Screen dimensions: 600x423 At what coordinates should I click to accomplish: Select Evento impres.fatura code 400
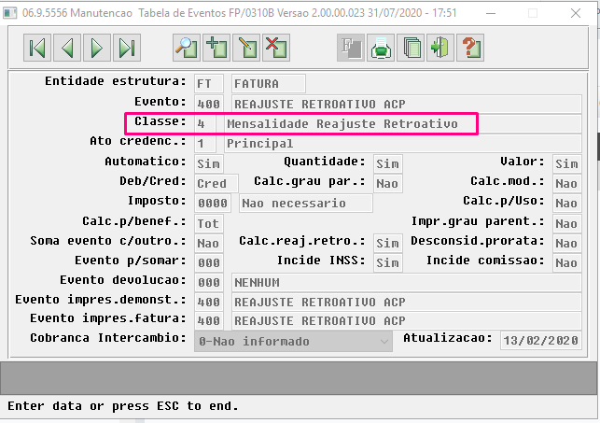[208, 320]
